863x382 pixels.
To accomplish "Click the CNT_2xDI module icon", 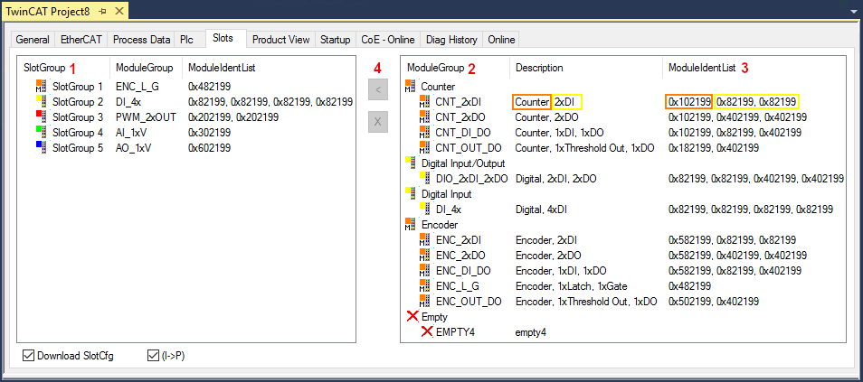I will [x=424, y=102].
